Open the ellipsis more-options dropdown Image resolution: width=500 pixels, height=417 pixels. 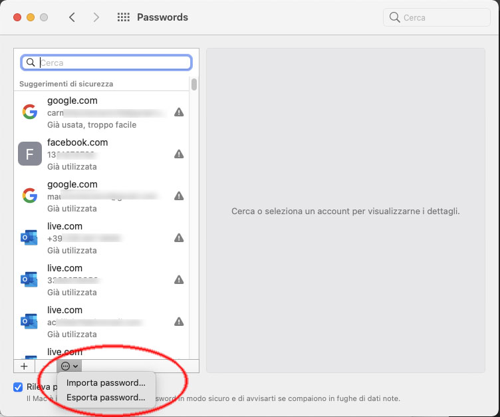click(x=69, y=366)
